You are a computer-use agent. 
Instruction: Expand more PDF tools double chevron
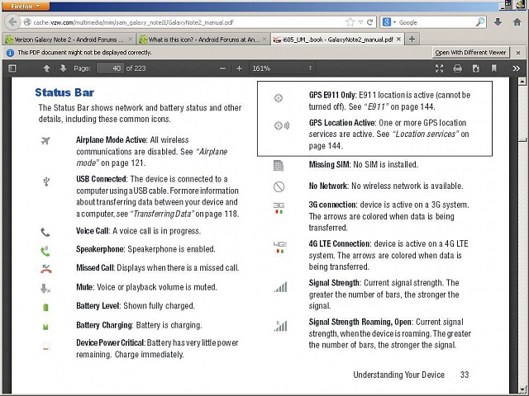pos(516,68)
